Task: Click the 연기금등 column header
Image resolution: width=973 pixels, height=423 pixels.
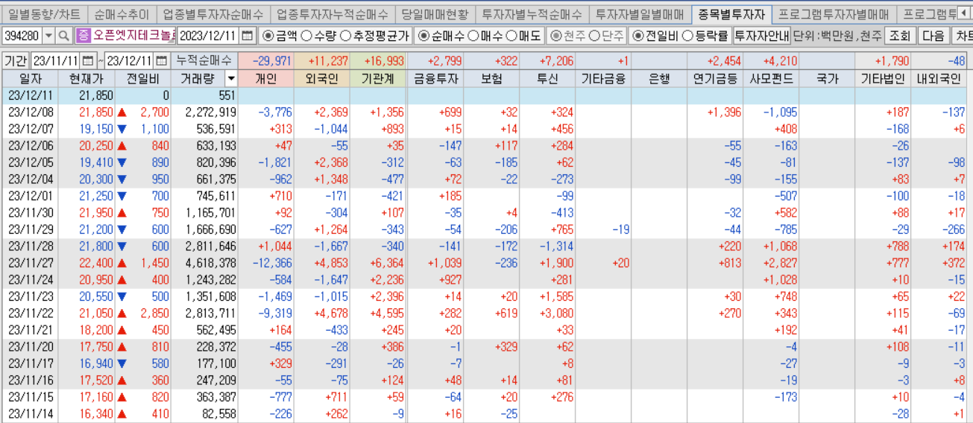Action: (x=715, y=78)
